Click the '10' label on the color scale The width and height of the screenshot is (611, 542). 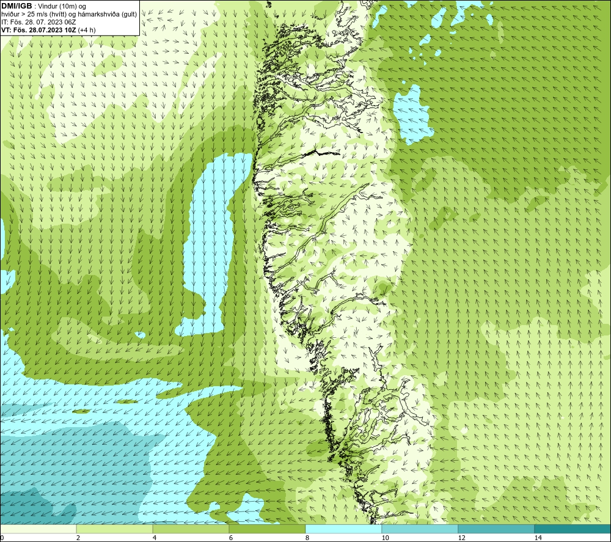click(x=385, y=538)
